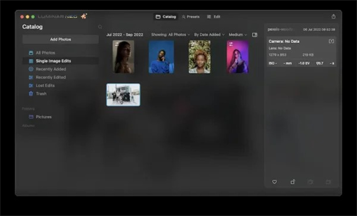The width and height of the screenshot is (357, 216).
Task: Click the All Photos icon
Action: click(x=31, y=53)
